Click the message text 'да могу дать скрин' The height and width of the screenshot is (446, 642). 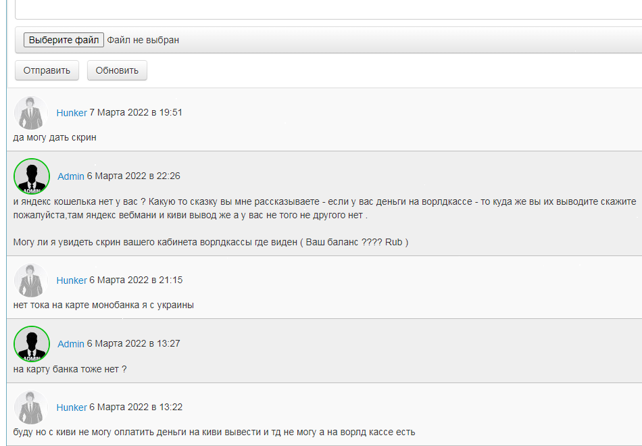pyautogui.click(x=55, y=137)
